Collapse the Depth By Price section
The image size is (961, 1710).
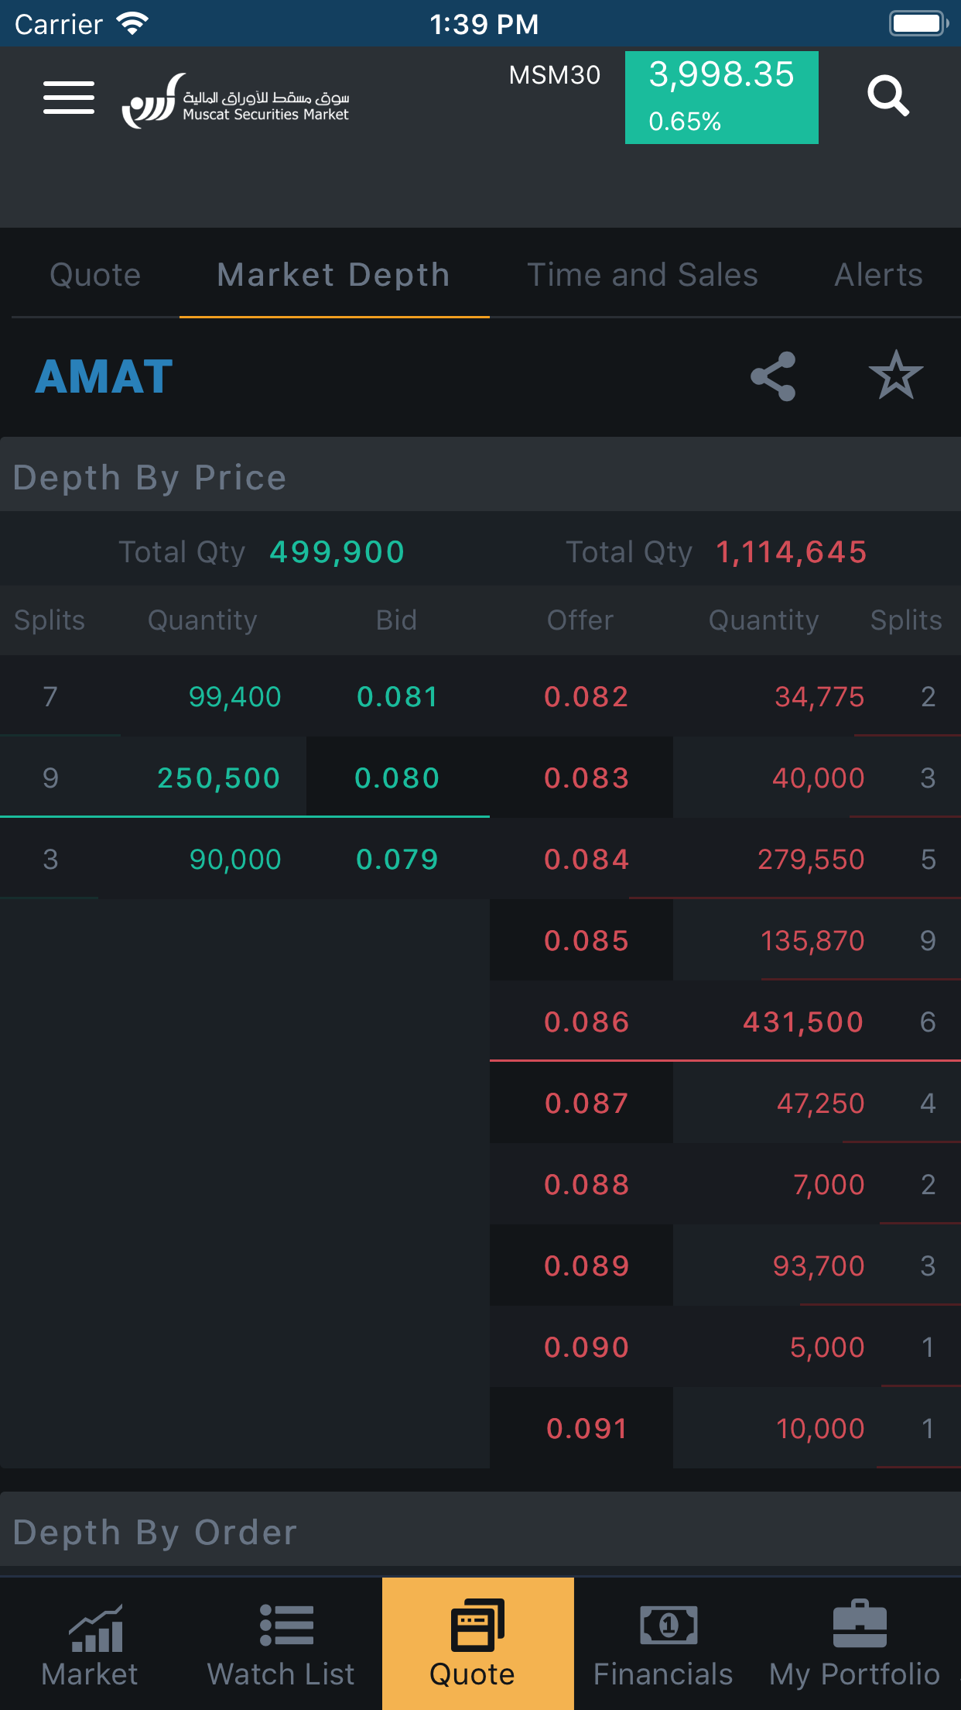tap(150, 478)
